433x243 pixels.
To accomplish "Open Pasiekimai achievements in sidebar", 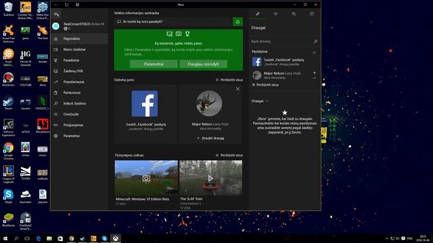I will click(79, 60).
